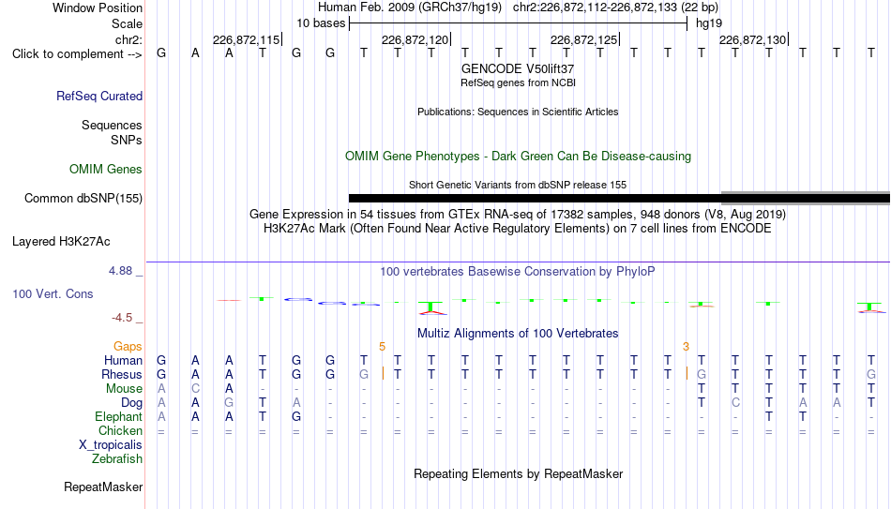Viewport: 891px width, 509px height.
Task: Click the Zebrafish alignment row label
Action: coord(117,458)
